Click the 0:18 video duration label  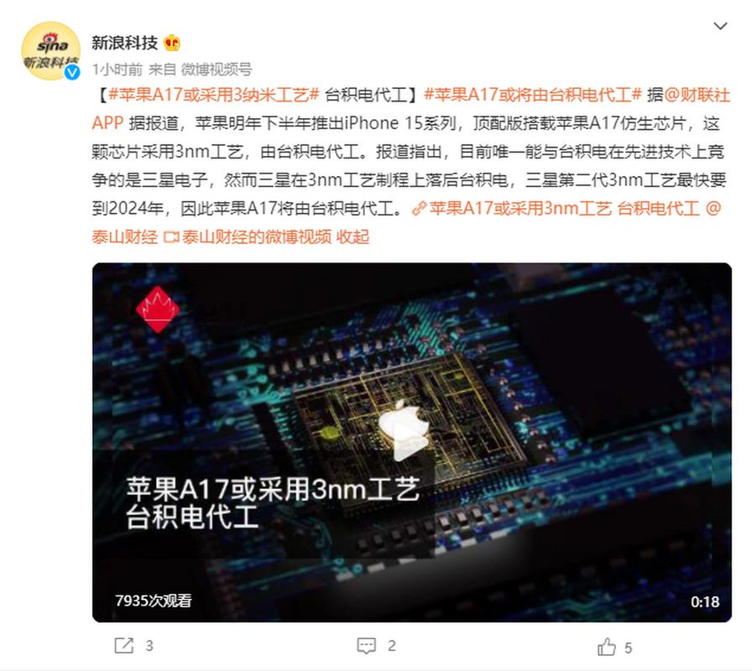(705, 601)
